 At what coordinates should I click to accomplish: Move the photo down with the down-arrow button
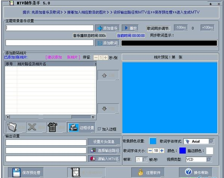point(108,109)
